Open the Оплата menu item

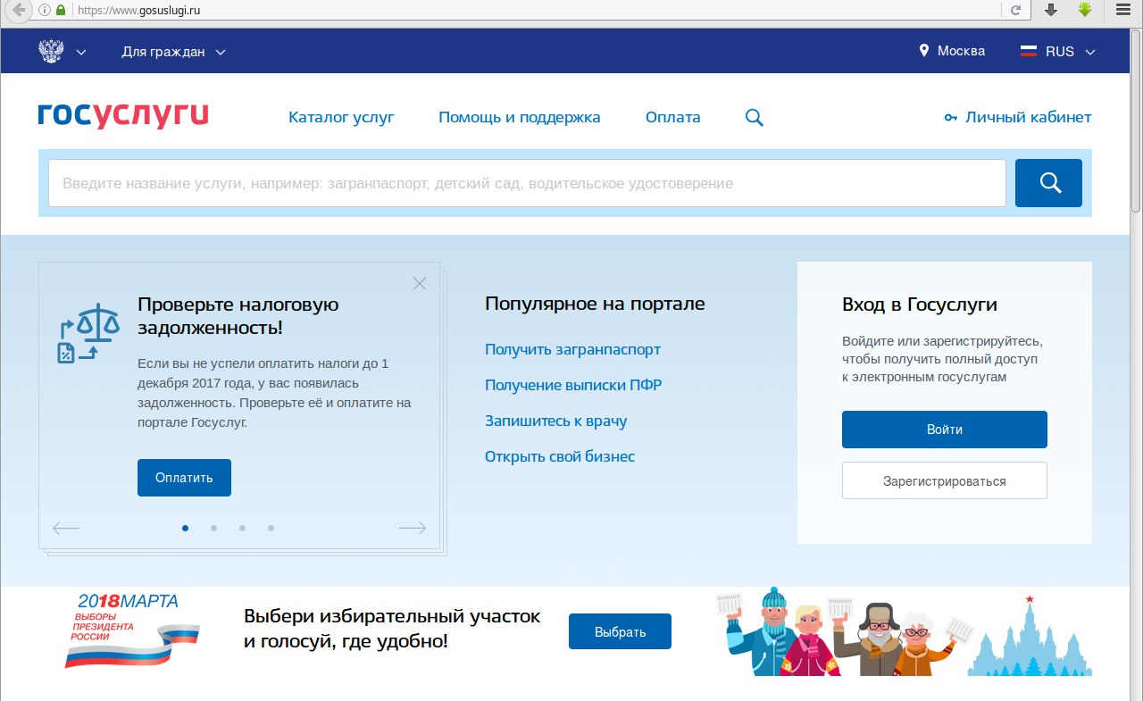pos(673,117)
